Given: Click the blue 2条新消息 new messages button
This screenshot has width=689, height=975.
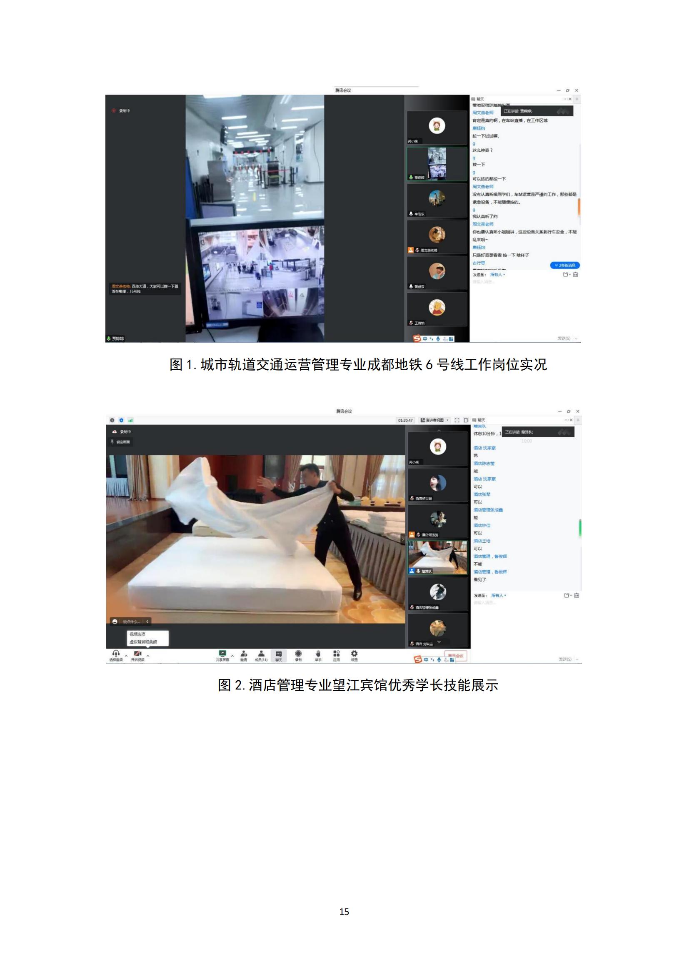Looking at the screenshot, I should click(x=565, y=266).
